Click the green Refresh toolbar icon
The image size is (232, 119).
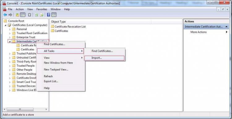[37, 15]
